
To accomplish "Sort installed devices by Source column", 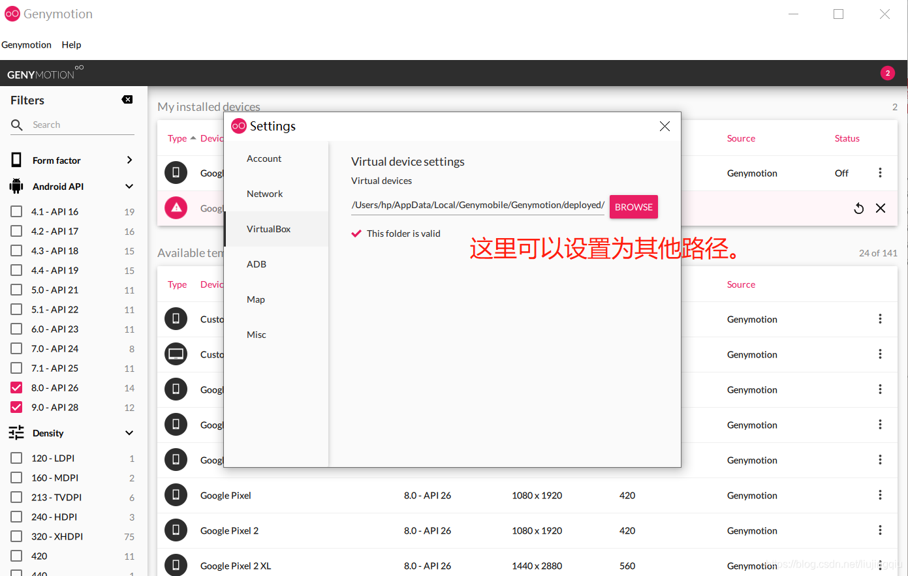I will [x=741, y=138].
